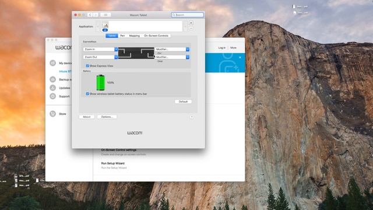The height and width of the screenshot is (210, 373).
Task: Click the Updates icon in Desktop Center sidebar
Action: coord(53,88)
